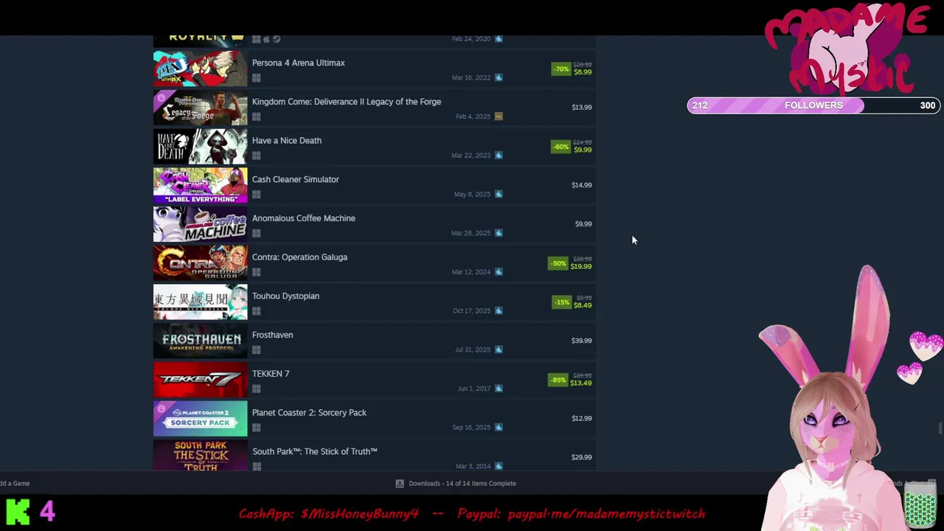The width and height of the screenshot is (944, 531).
Task: Open the TEKKEN 7 title link
Action: pos(271,374)
